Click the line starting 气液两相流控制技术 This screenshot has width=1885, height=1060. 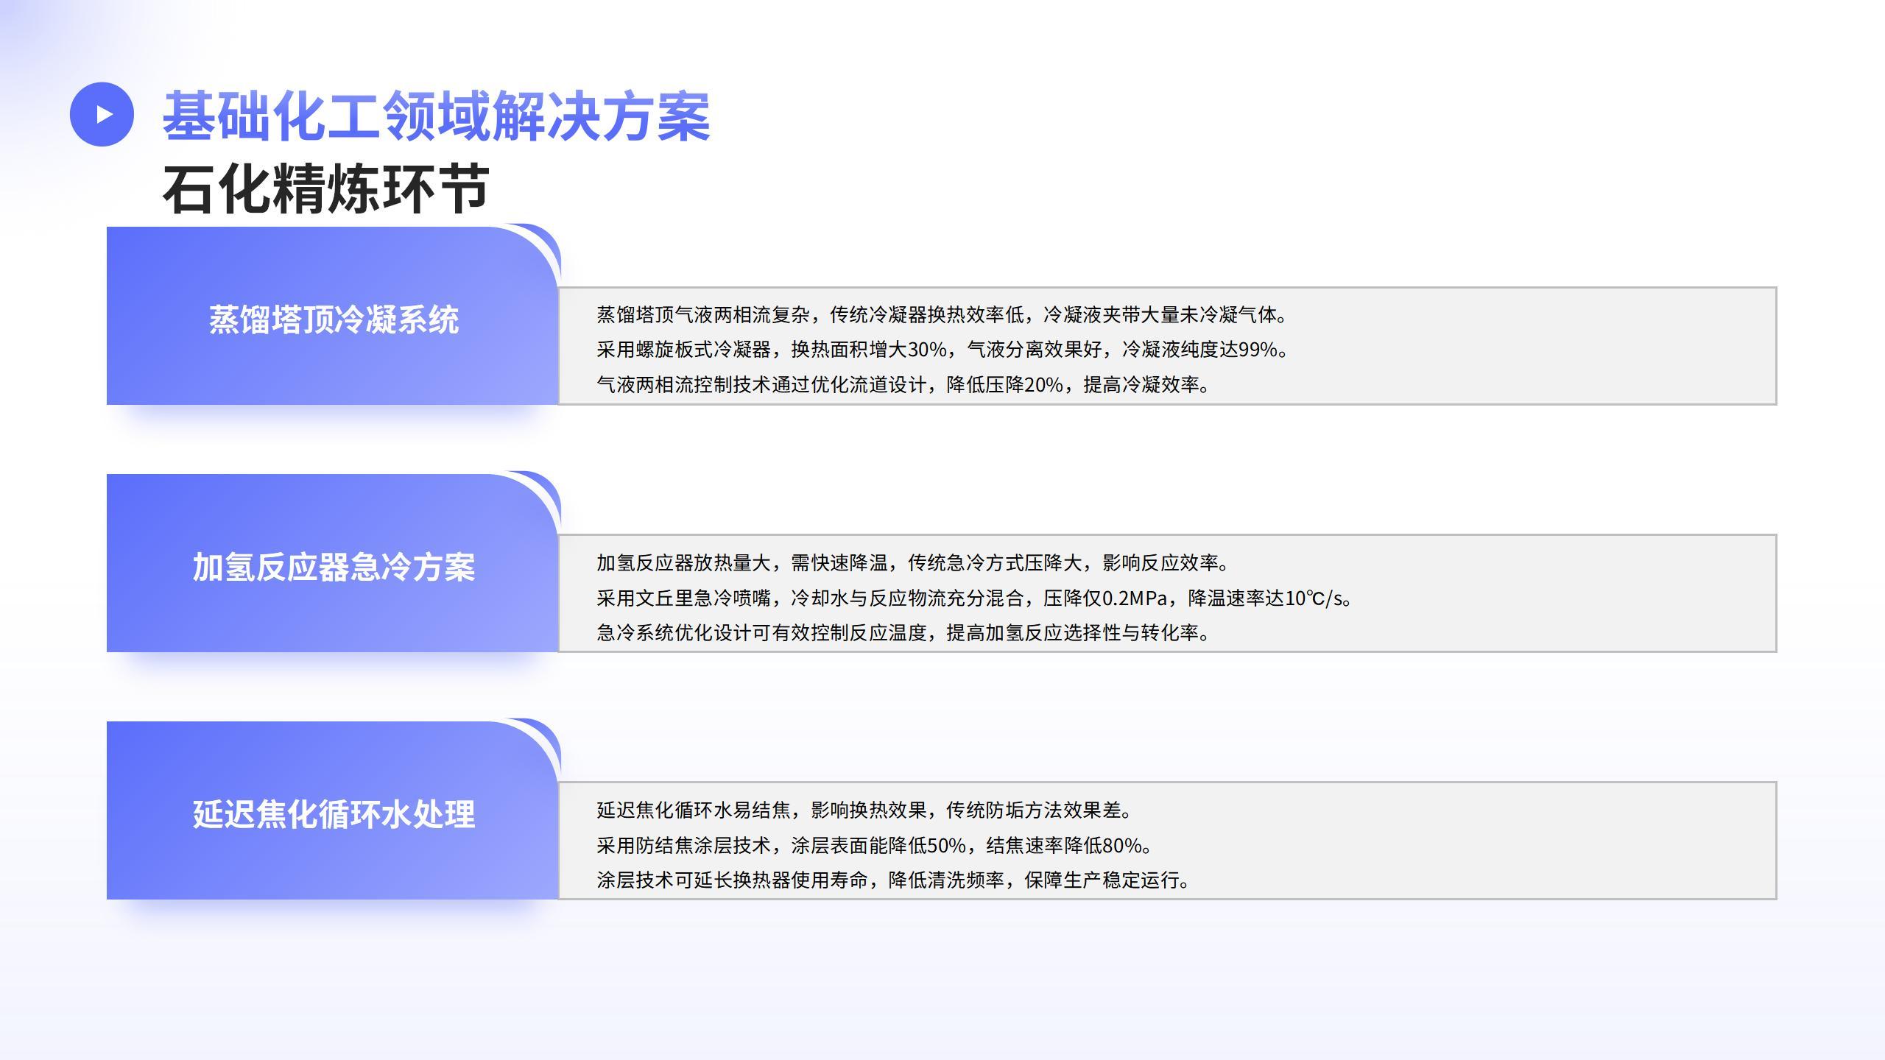(903, 384)
